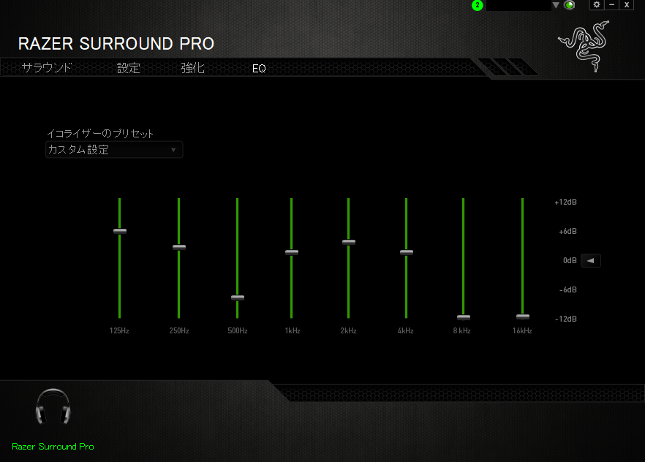Switch to the 設定 tab

(x=129, y=68)
